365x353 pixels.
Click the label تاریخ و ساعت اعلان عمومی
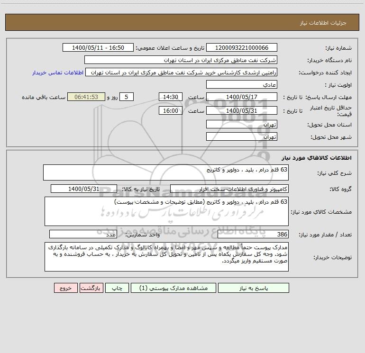pyautogui.click(x=170, y=48)
